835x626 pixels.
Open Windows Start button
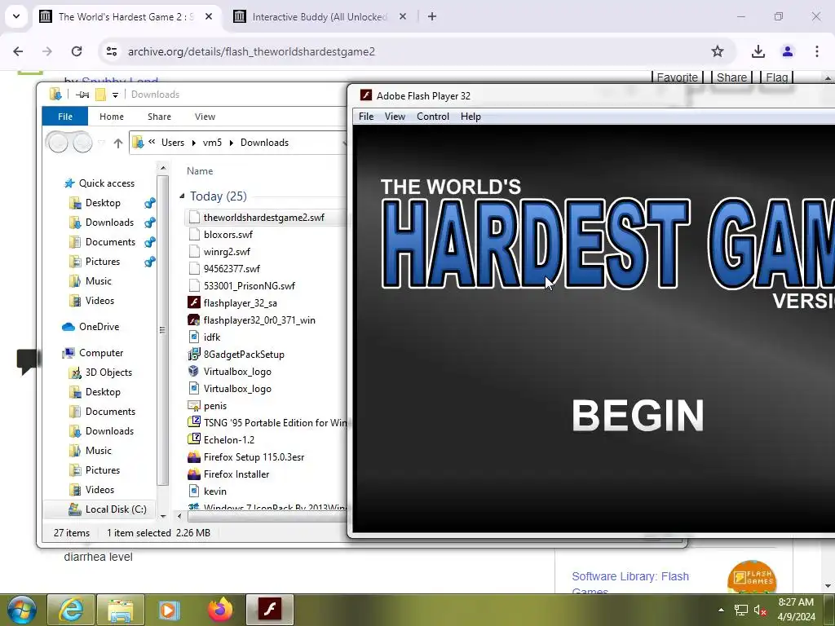coord(21,610)
